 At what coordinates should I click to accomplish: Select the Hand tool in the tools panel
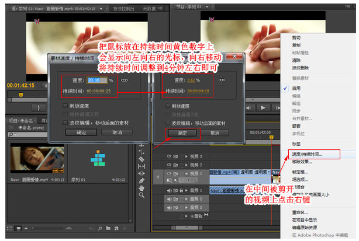(141, 188)
